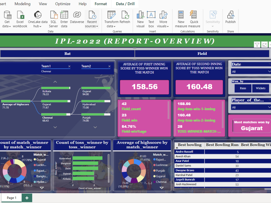271x203 pixels.
Task: Remove Chennai from Team1 slicer
Action: pos(69,66)
